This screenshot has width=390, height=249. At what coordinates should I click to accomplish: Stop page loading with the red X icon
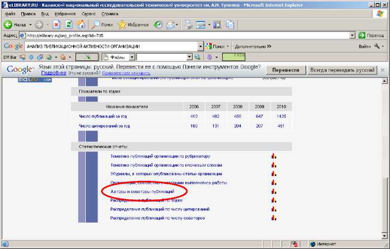pos(57,25)
